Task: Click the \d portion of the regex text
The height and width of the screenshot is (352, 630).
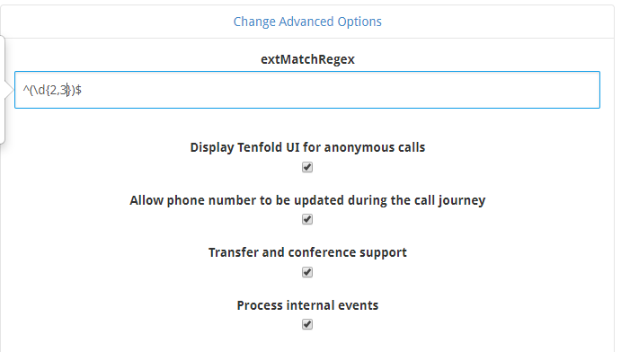Action: 40,90
